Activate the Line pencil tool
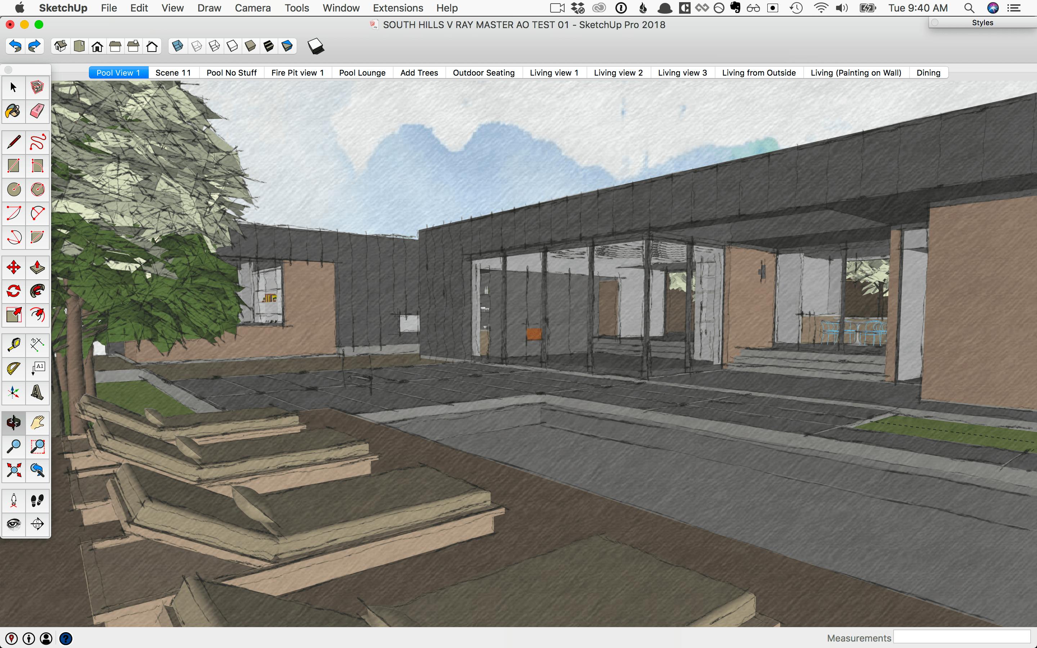 pyautogui.click(x=14, y=142)
